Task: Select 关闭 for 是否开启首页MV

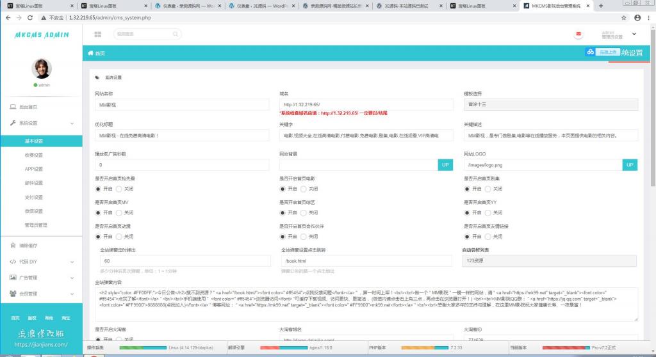Action: (119, 212)
